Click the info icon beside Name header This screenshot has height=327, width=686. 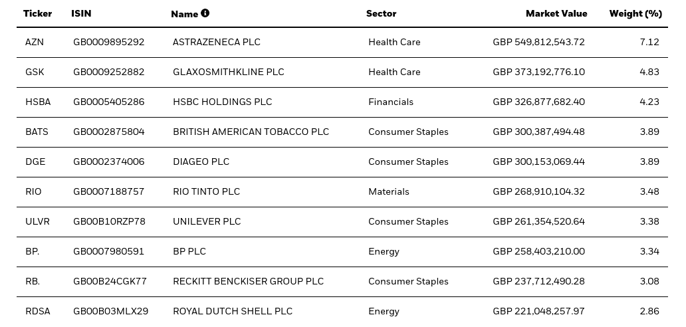(205, 13)
